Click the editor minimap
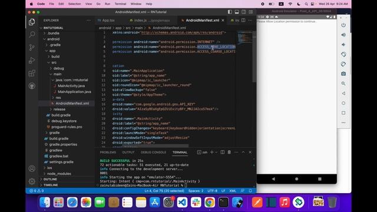The width and height of the screenshot is (377, 212). pyautogui.click(x=244, y=38)
